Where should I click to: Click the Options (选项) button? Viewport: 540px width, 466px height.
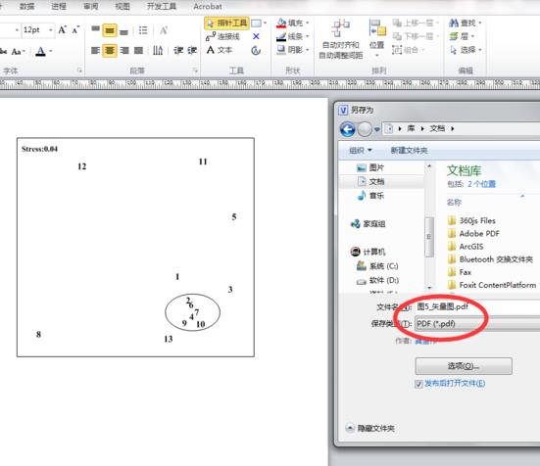pyautogui.click(x=464, y=366)
